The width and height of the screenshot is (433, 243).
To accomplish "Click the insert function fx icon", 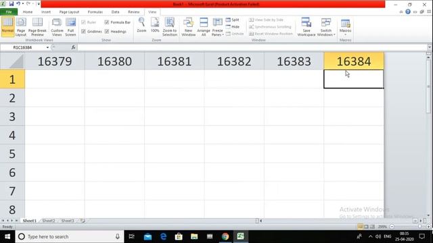I will tap(73, 47).
